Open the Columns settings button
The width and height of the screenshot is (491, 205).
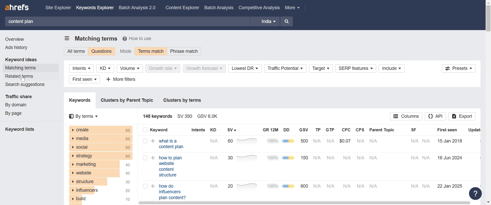point(406,116)
